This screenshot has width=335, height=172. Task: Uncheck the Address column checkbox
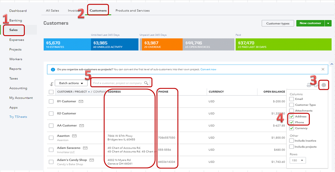pos(291,117)
